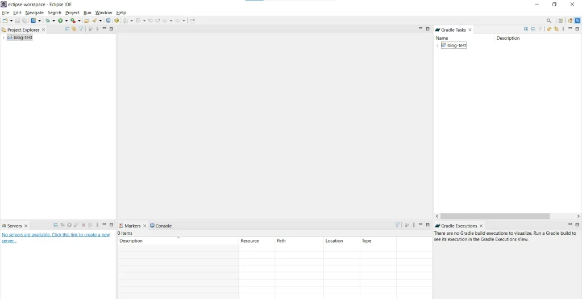Image resolution: width=582 pixels, height=299 pixels.
Task: Click the Save All icon in toolbar
Action: click(x=24, y=21)
